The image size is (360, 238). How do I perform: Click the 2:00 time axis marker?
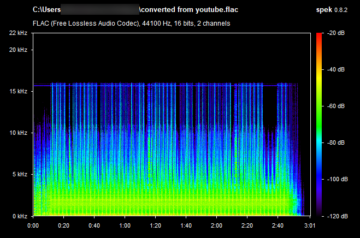pos(217,225)
